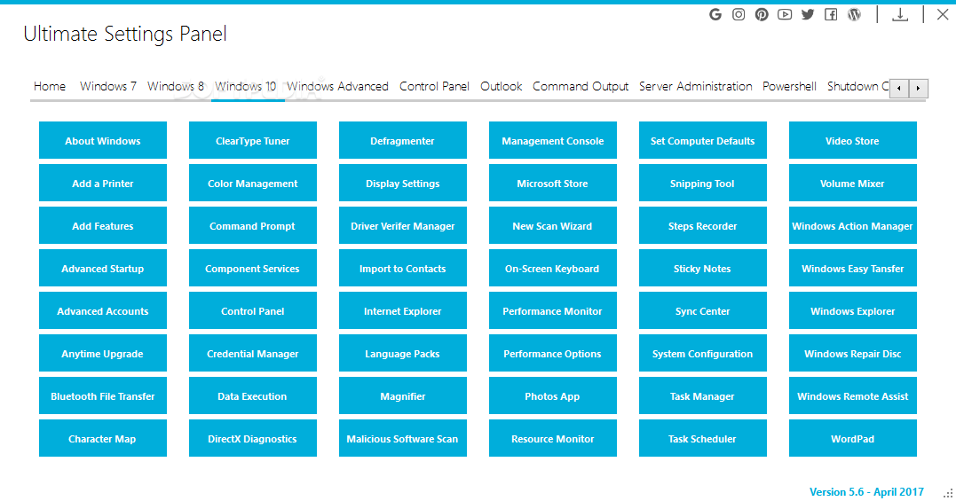956x501 pixels.
Task: Open Add Features
Action: (103, 226)
